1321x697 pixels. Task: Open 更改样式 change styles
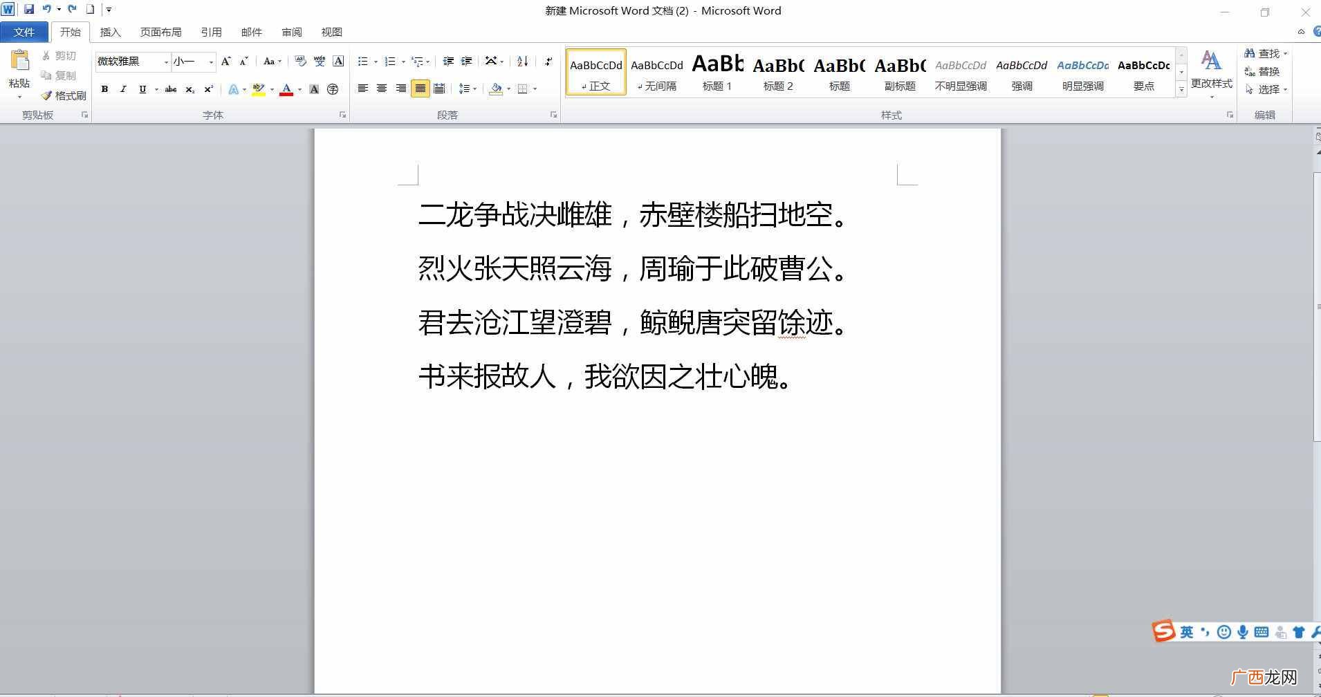1211,74
